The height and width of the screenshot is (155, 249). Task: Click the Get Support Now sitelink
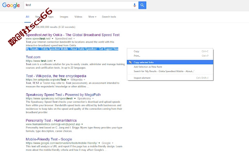pos(109,49)
